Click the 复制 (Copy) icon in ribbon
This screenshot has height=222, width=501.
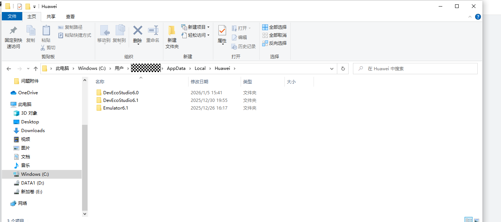[31, 35]
